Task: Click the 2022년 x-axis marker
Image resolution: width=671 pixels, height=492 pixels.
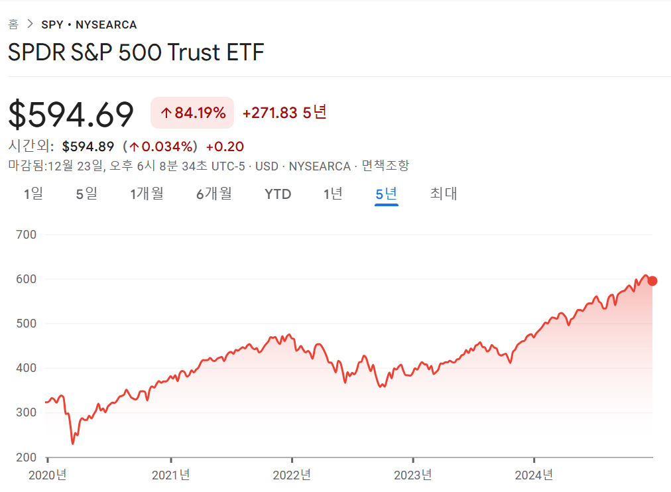Action: tap(292, 475)
